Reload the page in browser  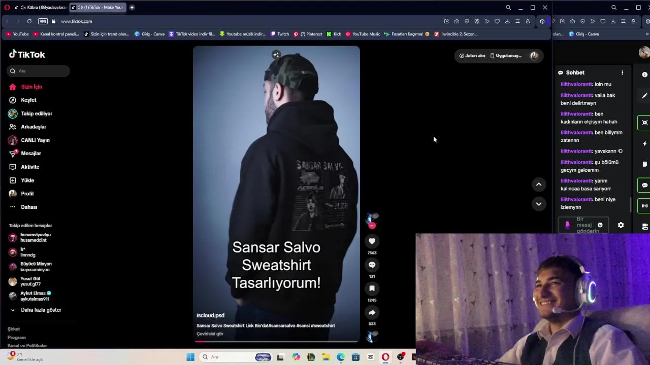coord(29,21)
